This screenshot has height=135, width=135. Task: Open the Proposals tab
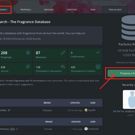click(26, 10)
